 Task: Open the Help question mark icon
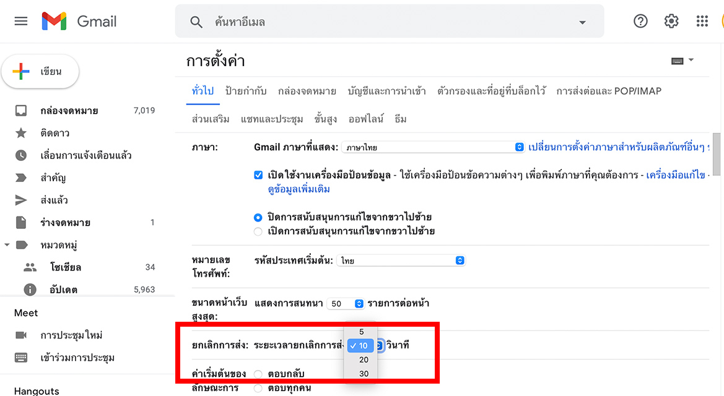click(640, 21)
